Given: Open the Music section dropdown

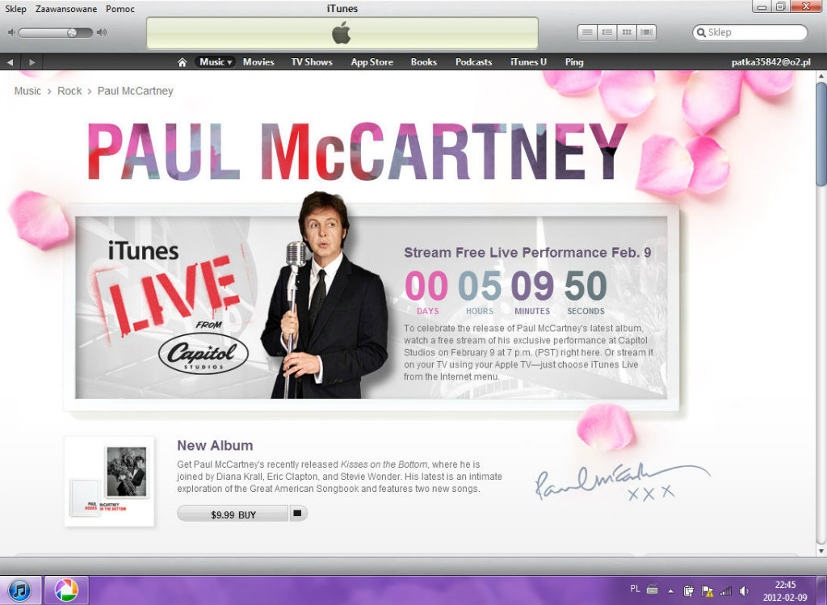Looking at the screenshot, I should pyautogui.click(x=216, y=62).
